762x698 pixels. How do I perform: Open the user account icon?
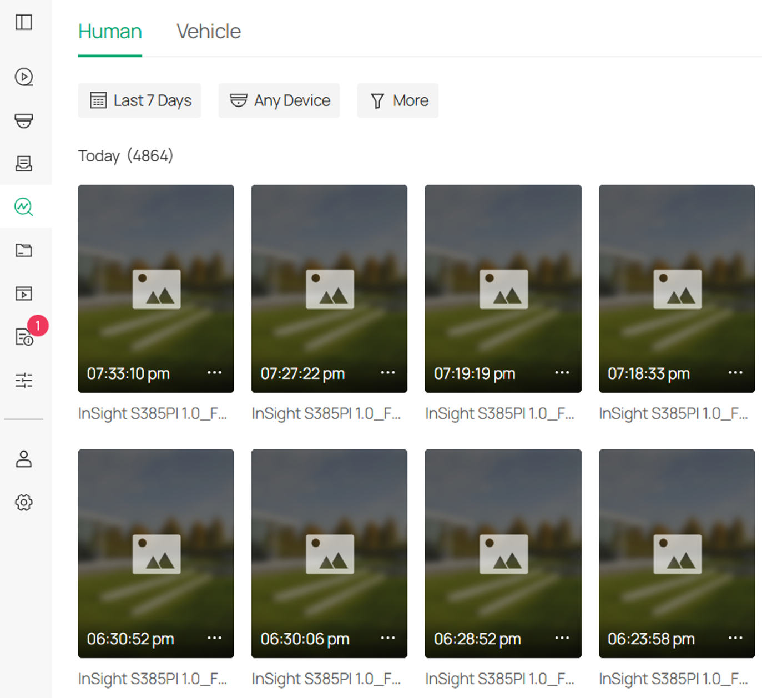click(x=24, y=459)
